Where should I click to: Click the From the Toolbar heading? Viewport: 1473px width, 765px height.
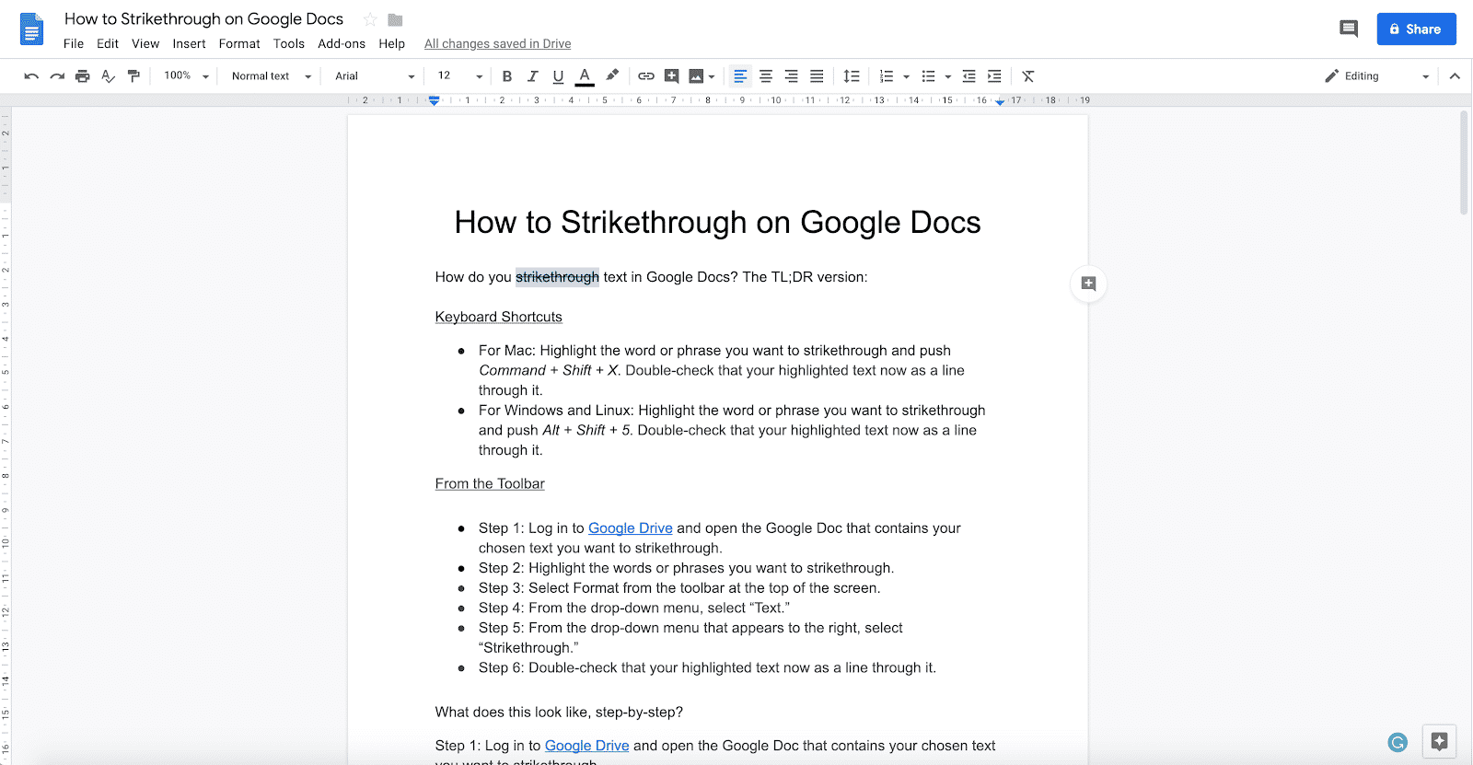[490, 483]
